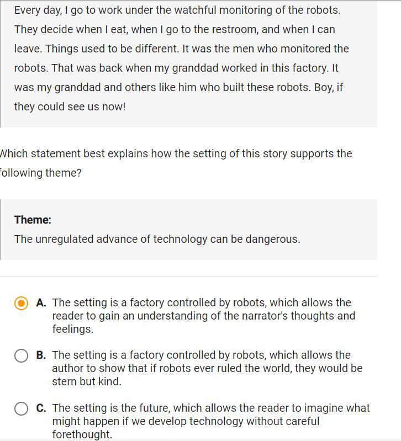Image resolution: width=401 pixels, height=441 pixels.
Task: Select answer A radio button
Action: tap(21, 303)
